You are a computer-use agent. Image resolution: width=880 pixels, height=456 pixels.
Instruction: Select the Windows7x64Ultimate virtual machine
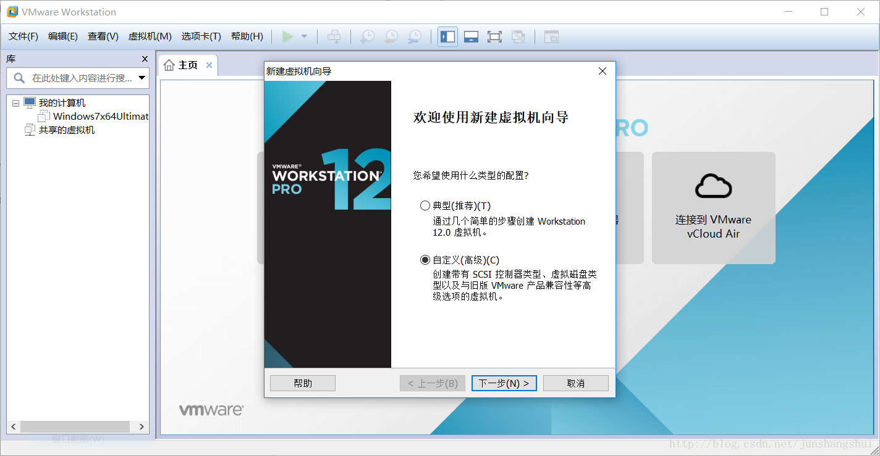point(101,116)
